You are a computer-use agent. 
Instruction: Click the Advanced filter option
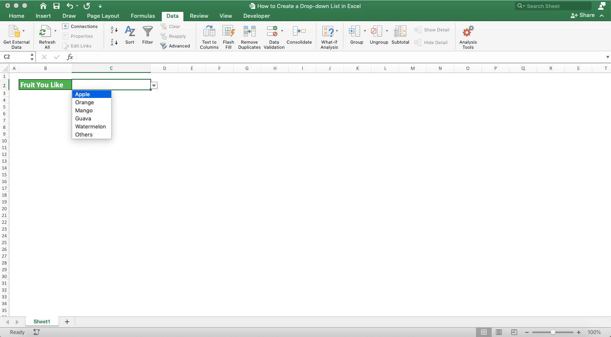pos(175,46)
